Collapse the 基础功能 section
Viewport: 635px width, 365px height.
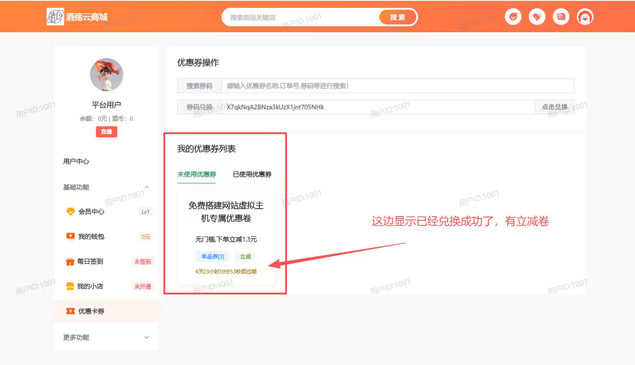(146, 187)
